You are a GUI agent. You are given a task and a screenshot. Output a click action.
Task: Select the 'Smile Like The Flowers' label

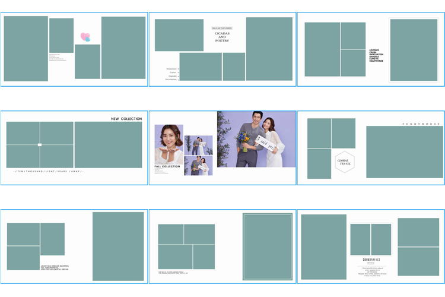point(222,28)
